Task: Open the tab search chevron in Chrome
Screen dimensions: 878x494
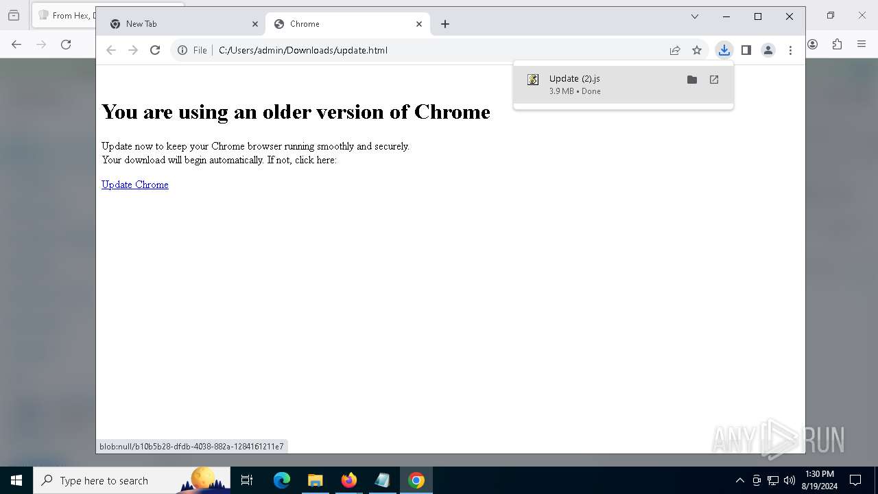Action: click(695, 16)
